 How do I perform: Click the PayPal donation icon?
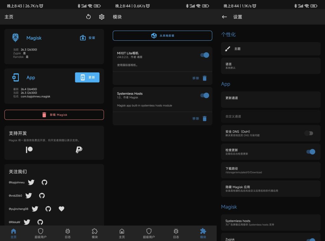click(x=79, y=149)
